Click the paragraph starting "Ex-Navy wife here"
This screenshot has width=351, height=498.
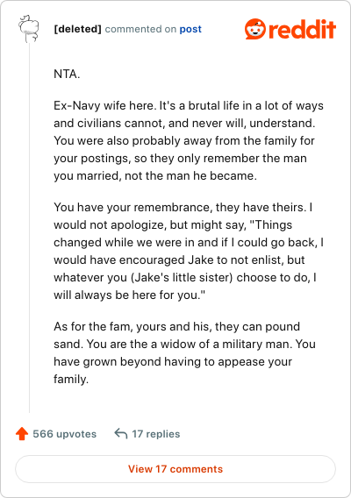click(x=189, y=140)
